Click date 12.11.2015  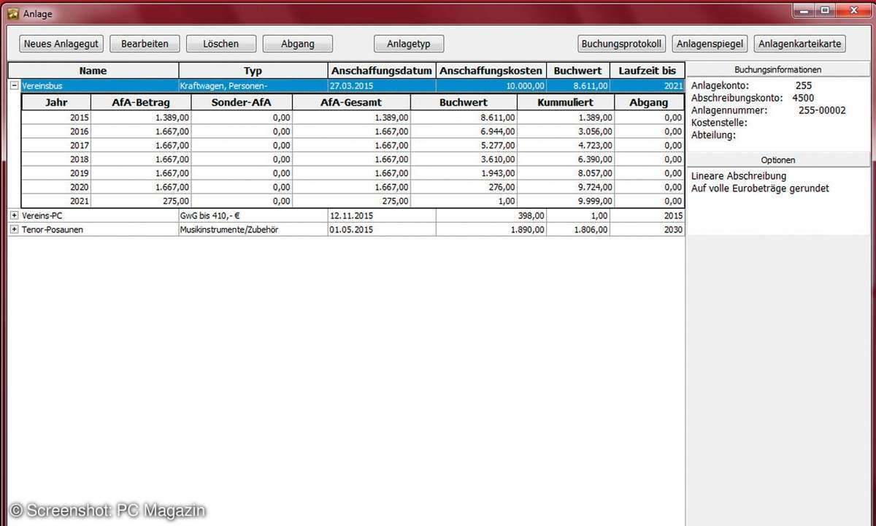tap(382, 216)
